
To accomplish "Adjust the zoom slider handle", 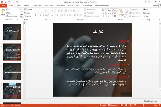I will pyautogui.click(x=144, y=105).
